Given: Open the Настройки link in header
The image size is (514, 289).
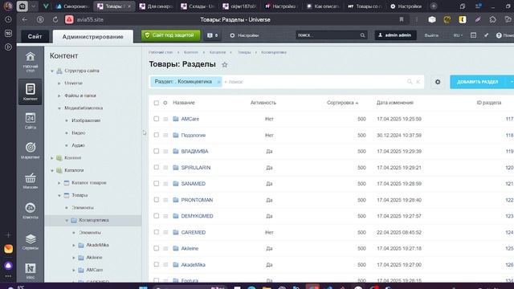Looking at the screenshot, I should [x=244, y=35].
